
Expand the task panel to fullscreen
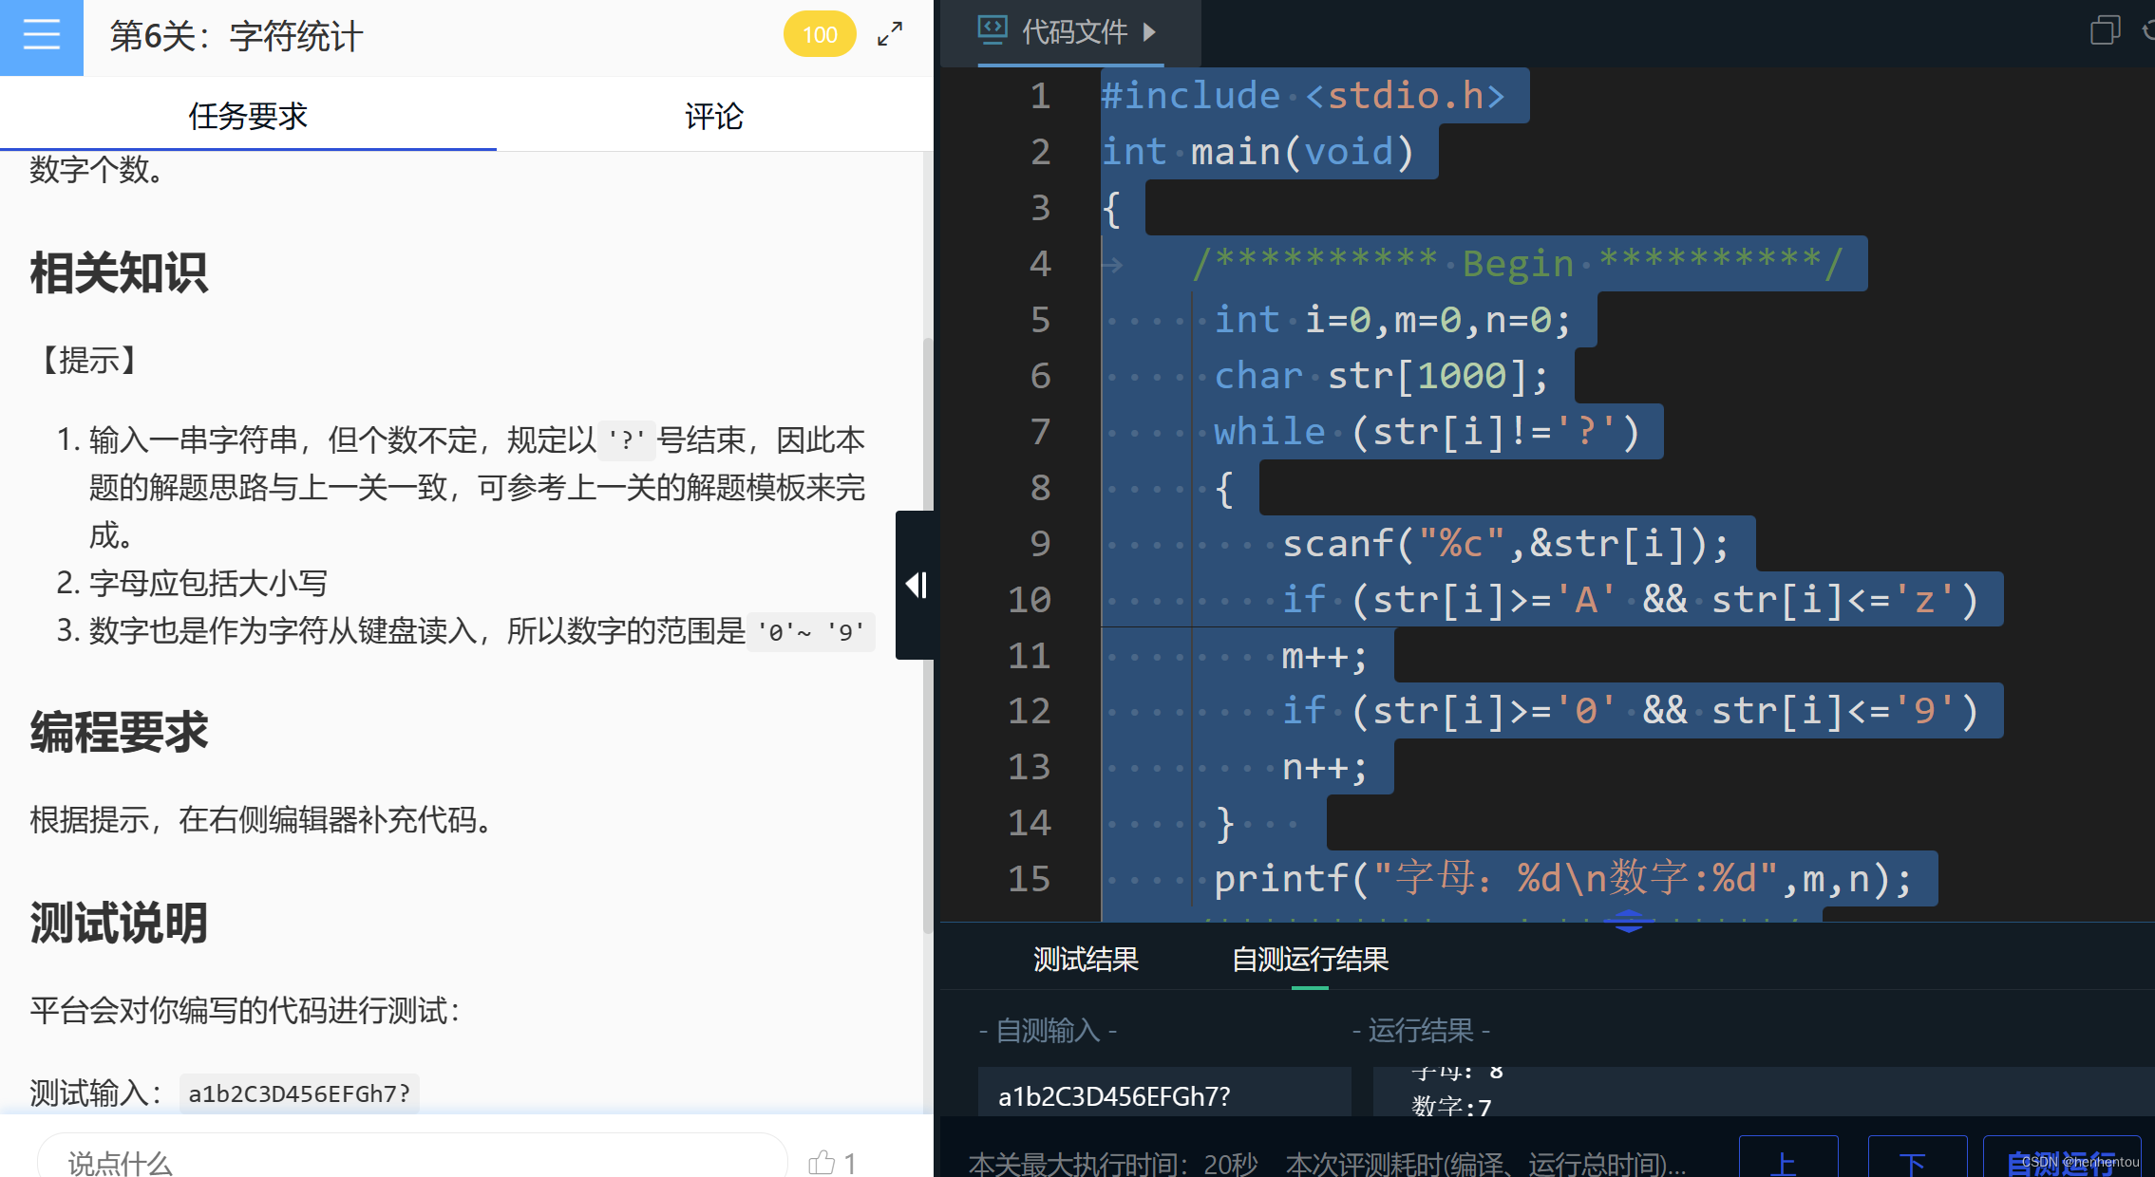[x=890, y=35]
